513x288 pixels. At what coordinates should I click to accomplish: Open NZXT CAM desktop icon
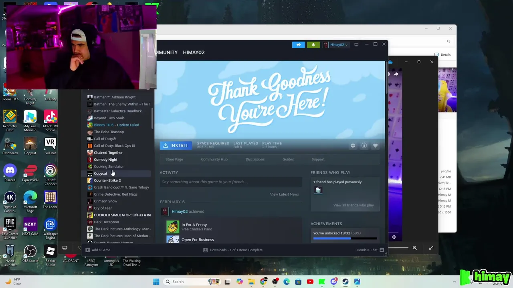30,226
